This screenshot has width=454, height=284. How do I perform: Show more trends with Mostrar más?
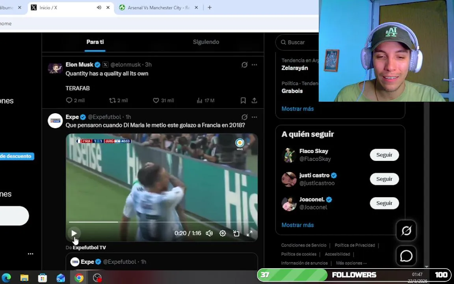(298, 109)
